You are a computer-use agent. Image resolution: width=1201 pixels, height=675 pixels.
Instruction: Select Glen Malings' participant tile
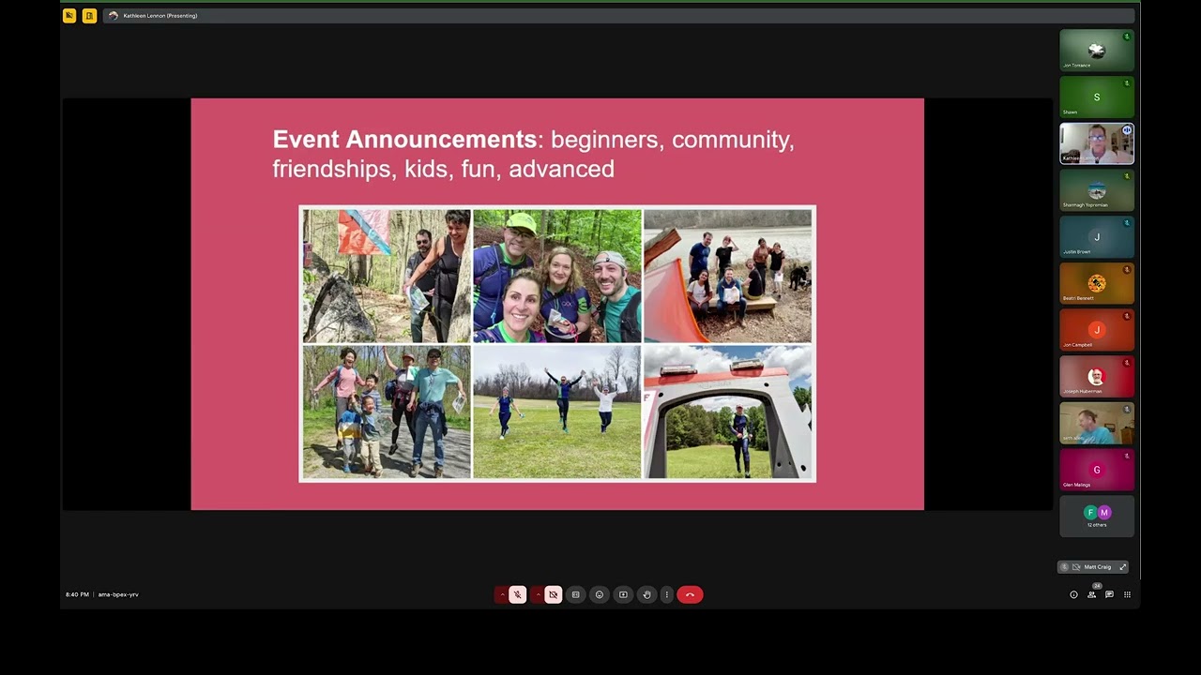[x=1097, y=470]
